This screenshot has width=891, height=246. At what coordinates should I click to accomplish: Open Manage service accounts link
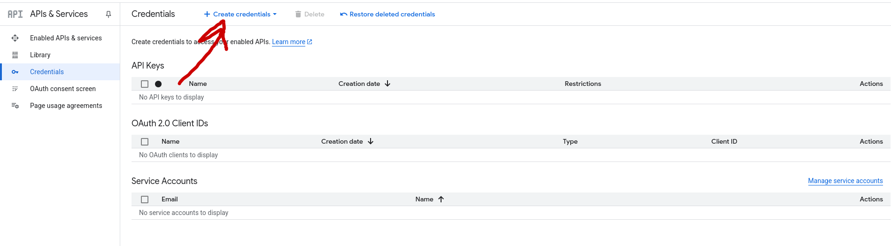tap(845, 181)
